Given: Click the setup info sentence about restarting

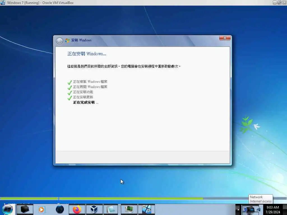Looking at the screenshot, I should coord(124,66).
